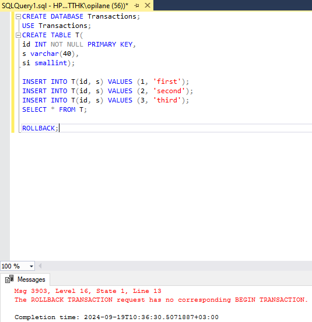
Task: Click the 'first' string literal in code
Action: [167, 82]
